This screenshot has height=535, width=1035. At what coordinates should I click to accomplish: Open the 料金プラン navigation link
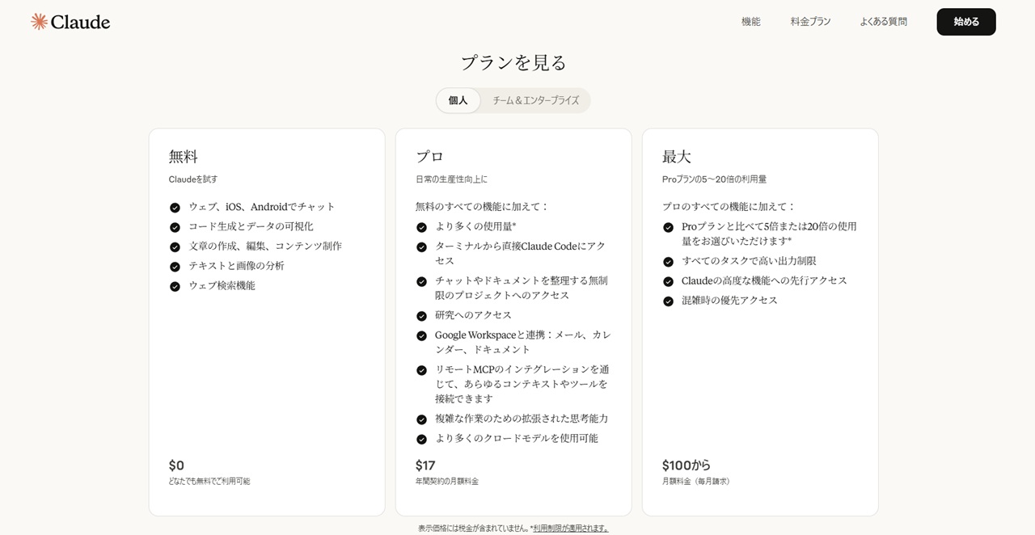[810, 22]
